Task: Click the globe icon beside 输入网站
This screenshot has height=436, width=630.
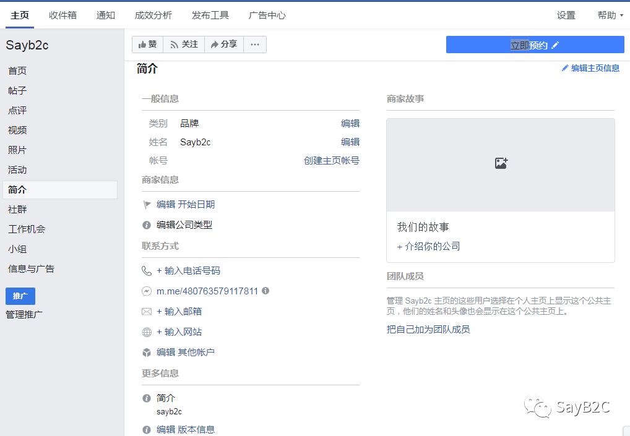Action: click(147, 332)
